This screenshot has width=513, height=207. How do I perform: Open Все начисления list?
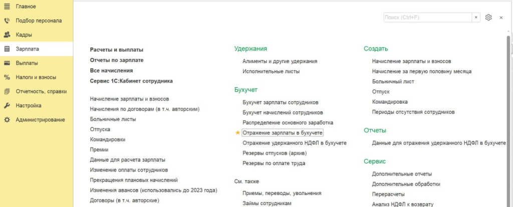click(x=111, y=70)
